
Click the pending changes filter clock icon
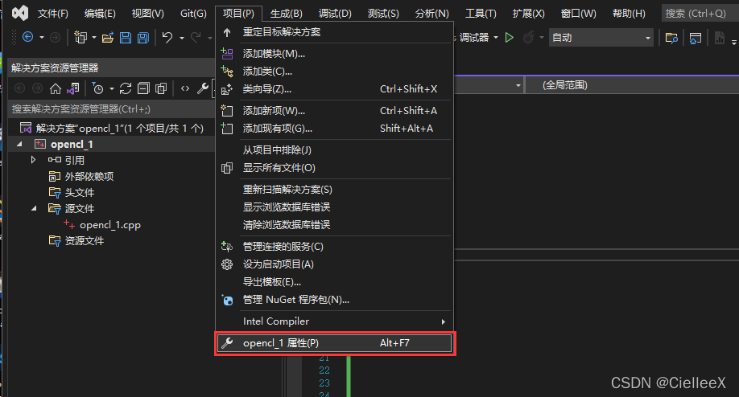(97, 88)
